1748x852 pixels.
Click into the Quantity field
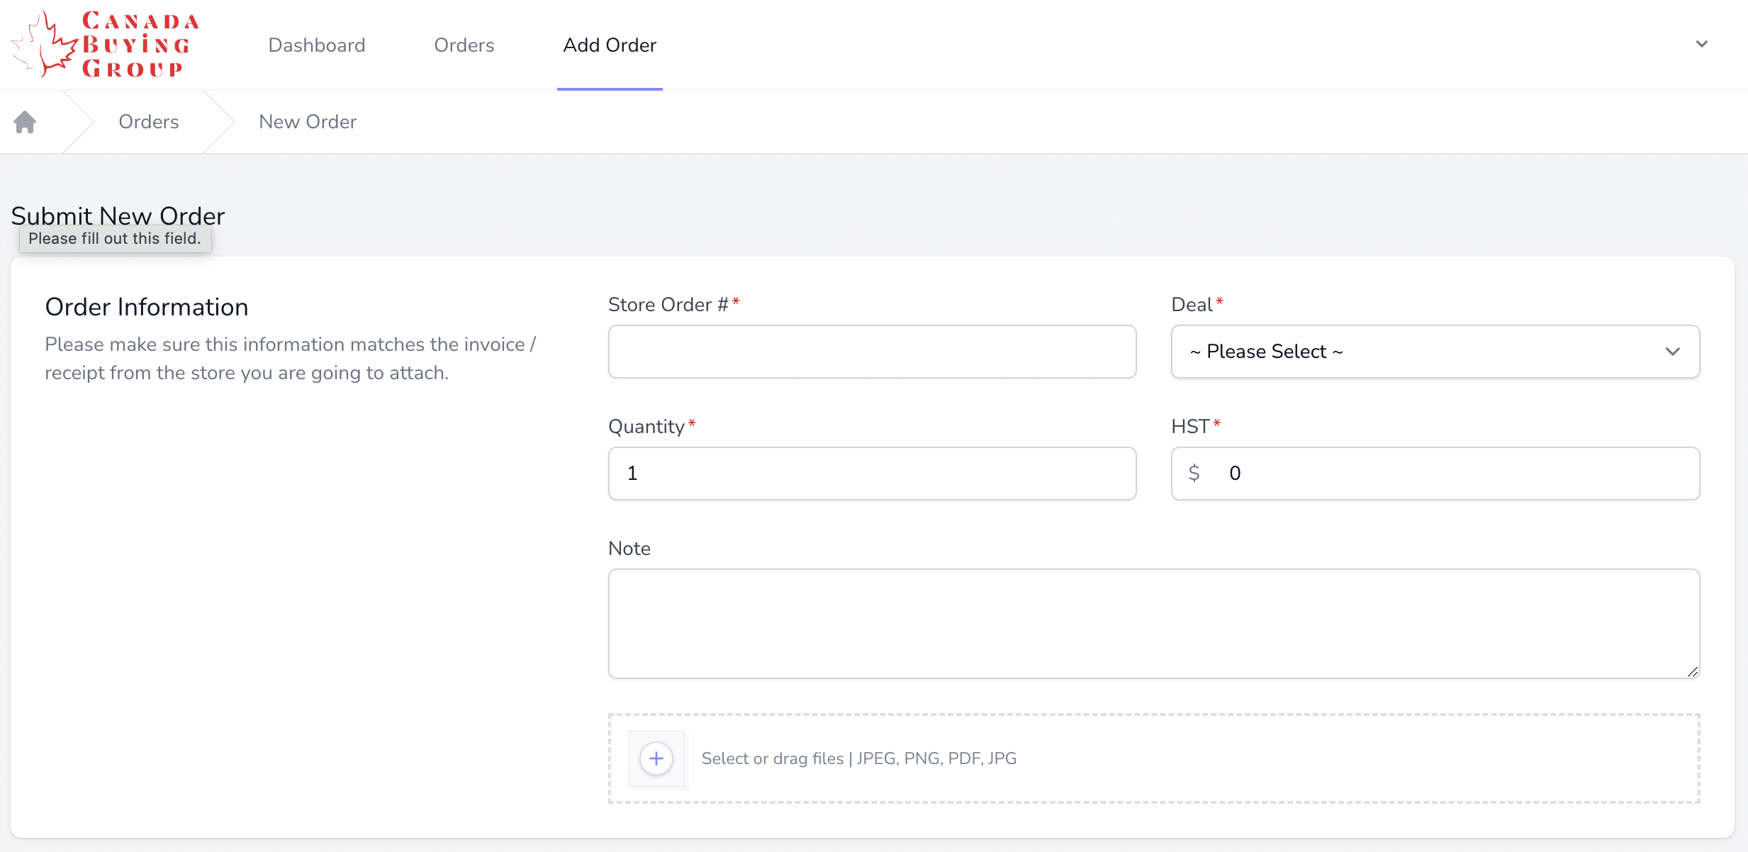tap(872, 473)
